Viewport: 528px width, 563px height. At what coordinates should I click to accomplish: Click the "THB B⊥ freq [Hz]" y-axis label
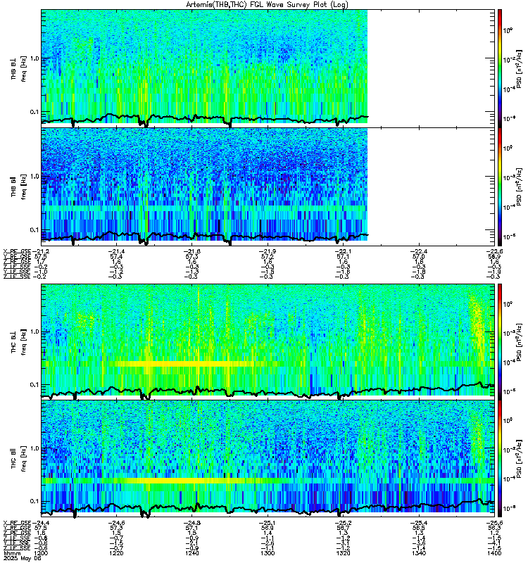[19, 68]
